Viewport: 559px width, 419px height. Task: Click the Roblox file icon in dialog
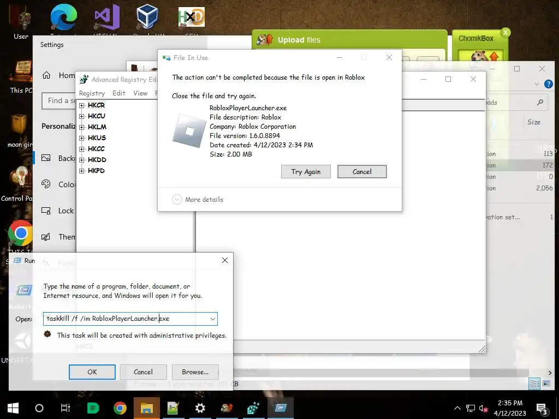pos(189,131)
